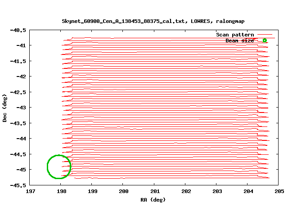Viewport: 288px width, 216px height.
Task: Click the red scan pattern legend line
Action: click(x=265, y=35)
